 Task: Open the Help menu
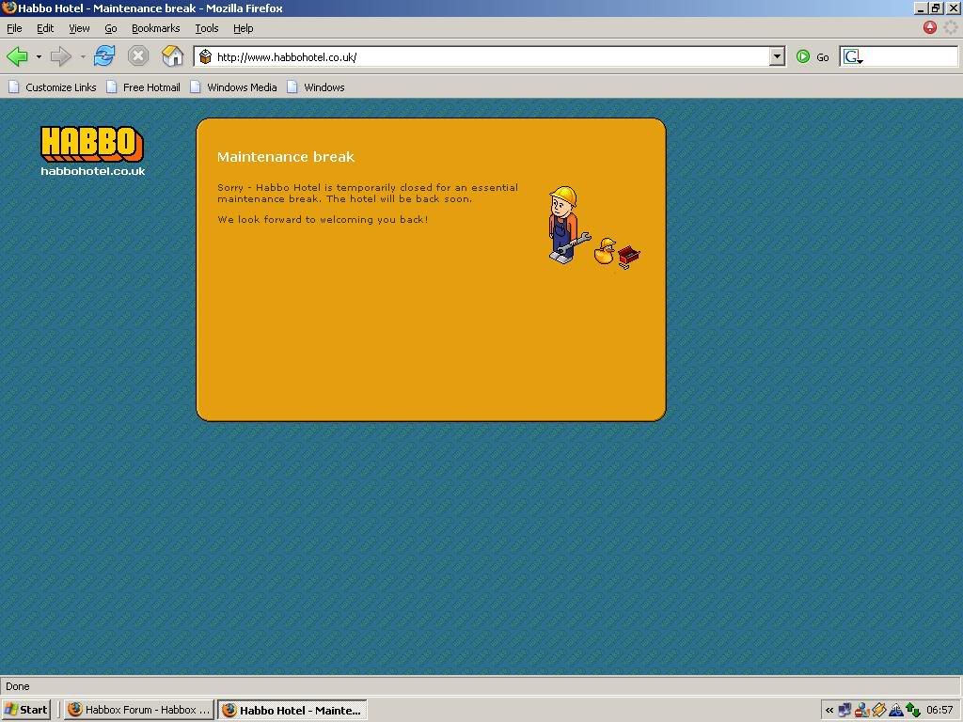click(x=244, y=28)
